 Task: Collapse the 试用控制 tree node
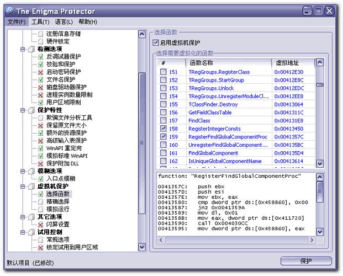[x=23, y=232]
